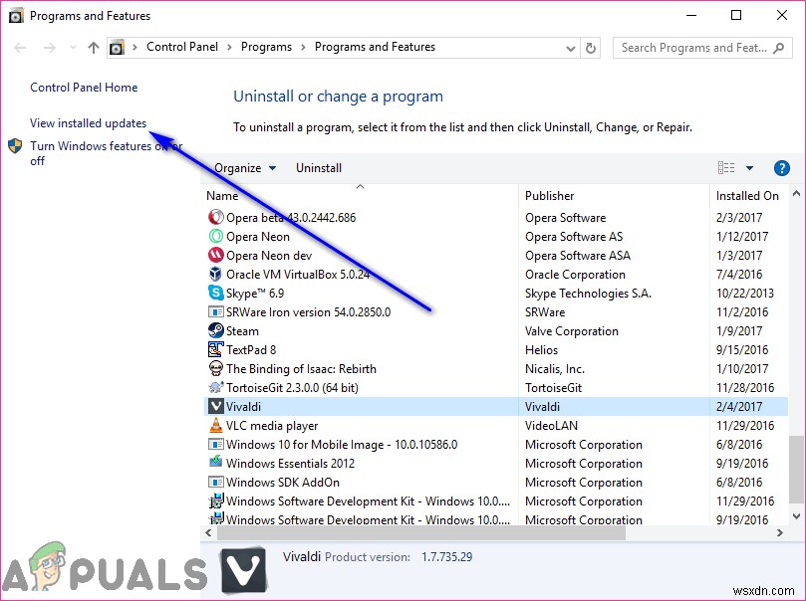Click the Skype 6.9 program icon

(214, 294)
